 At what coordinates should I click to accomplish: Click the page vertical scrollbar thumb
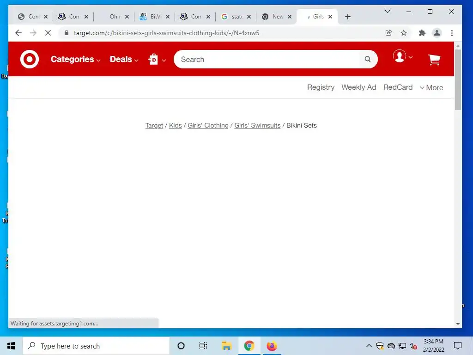point(458,80)
